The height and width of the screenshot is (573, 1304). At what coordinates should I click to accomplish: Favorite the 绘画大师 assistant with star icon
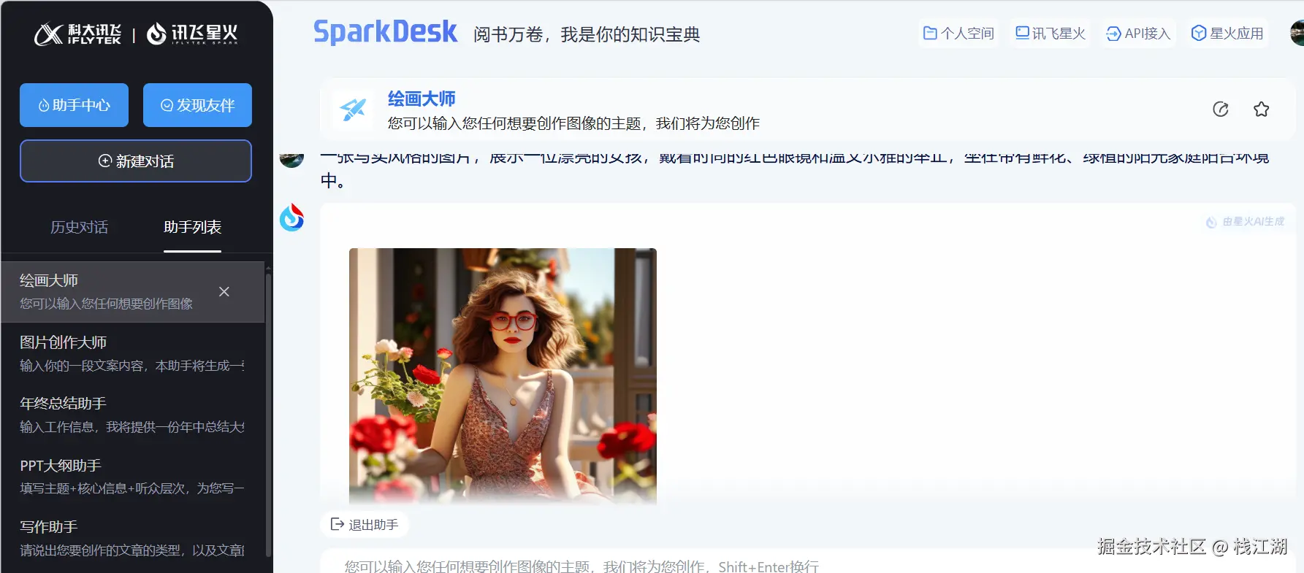tap(1261, 109)
